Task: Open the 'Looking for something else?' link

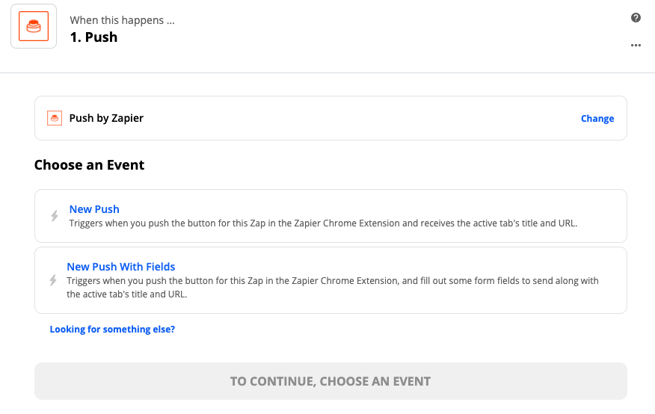Action: pos(112,329)
